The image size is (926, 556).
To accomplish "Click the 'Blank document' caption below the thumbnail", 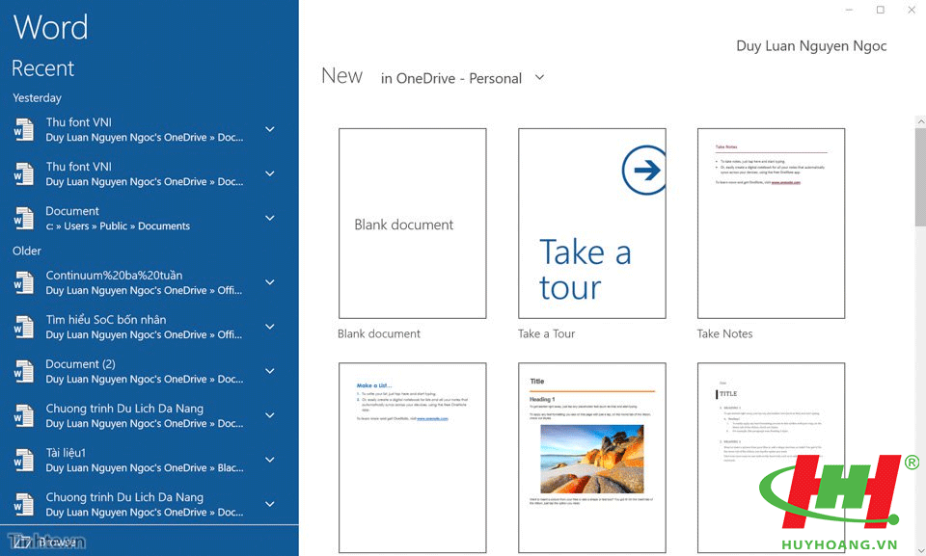I will (378, 333).
